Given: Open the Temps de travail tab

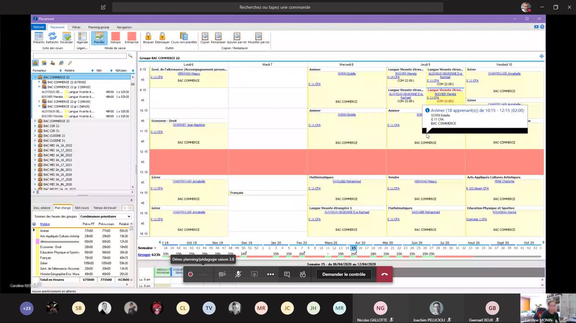Looking at the screenshot, I should click(105, 208).
